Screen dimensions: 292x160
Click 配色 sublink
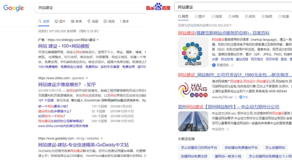[284, 59]
